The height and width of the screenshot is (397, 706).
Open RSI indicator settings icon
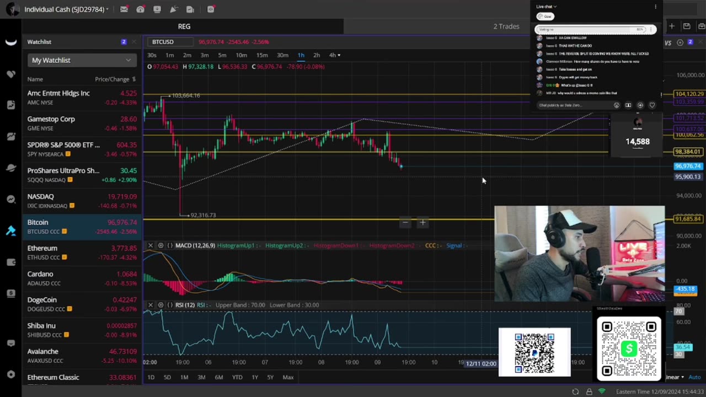tap(161, 305)
